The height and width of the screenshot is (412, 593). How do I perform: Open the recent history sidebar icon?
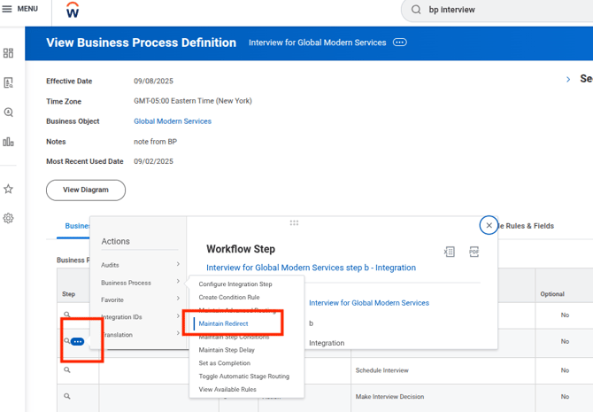(8, 113)
